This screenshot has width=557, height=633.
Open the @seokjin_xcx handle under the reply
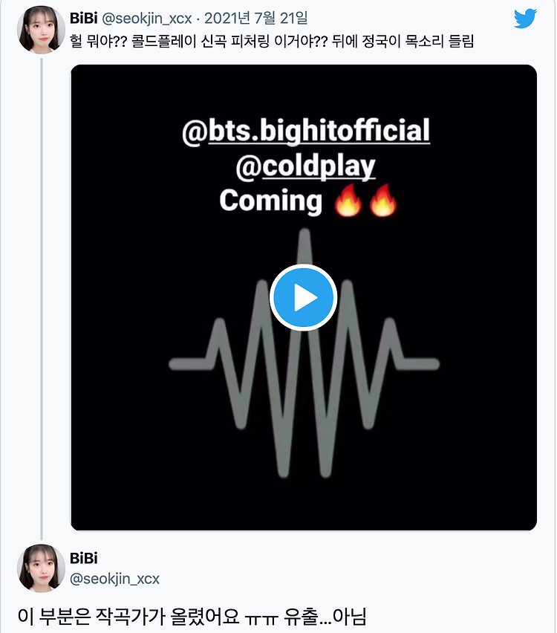click(114, 579)
